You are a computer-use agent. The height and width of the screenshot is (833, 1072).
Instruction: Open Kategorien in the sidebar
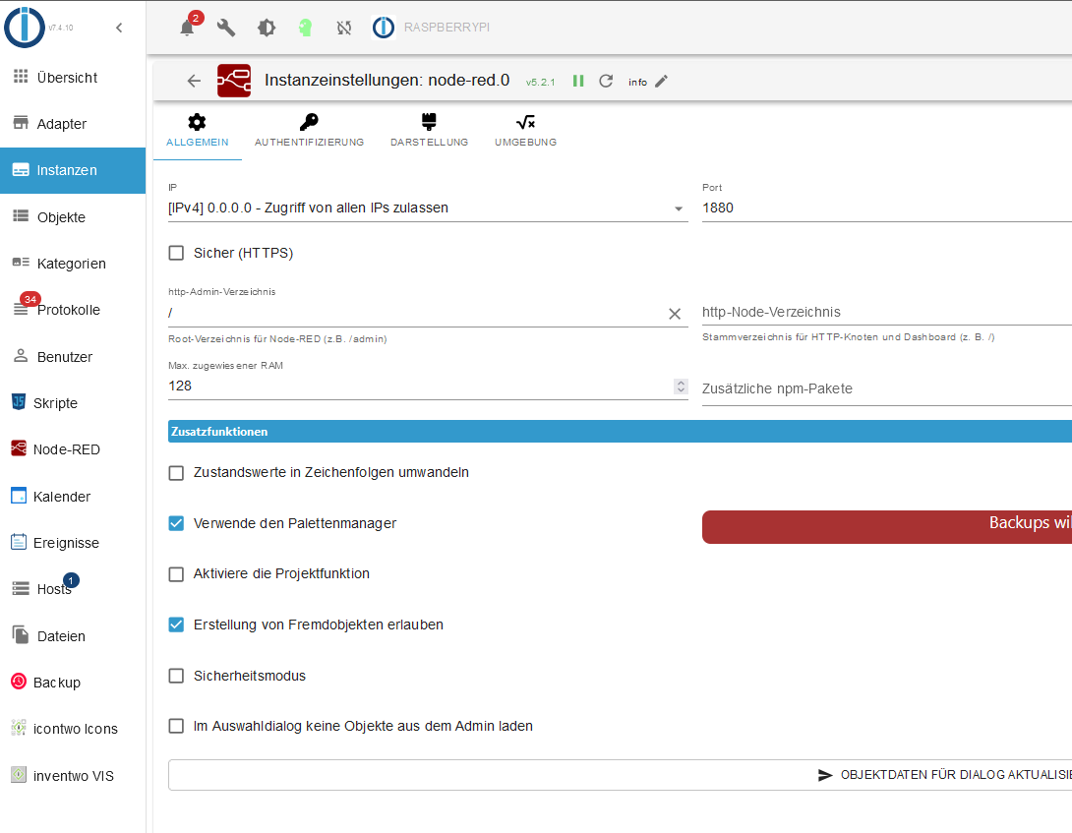click(73, 264)
